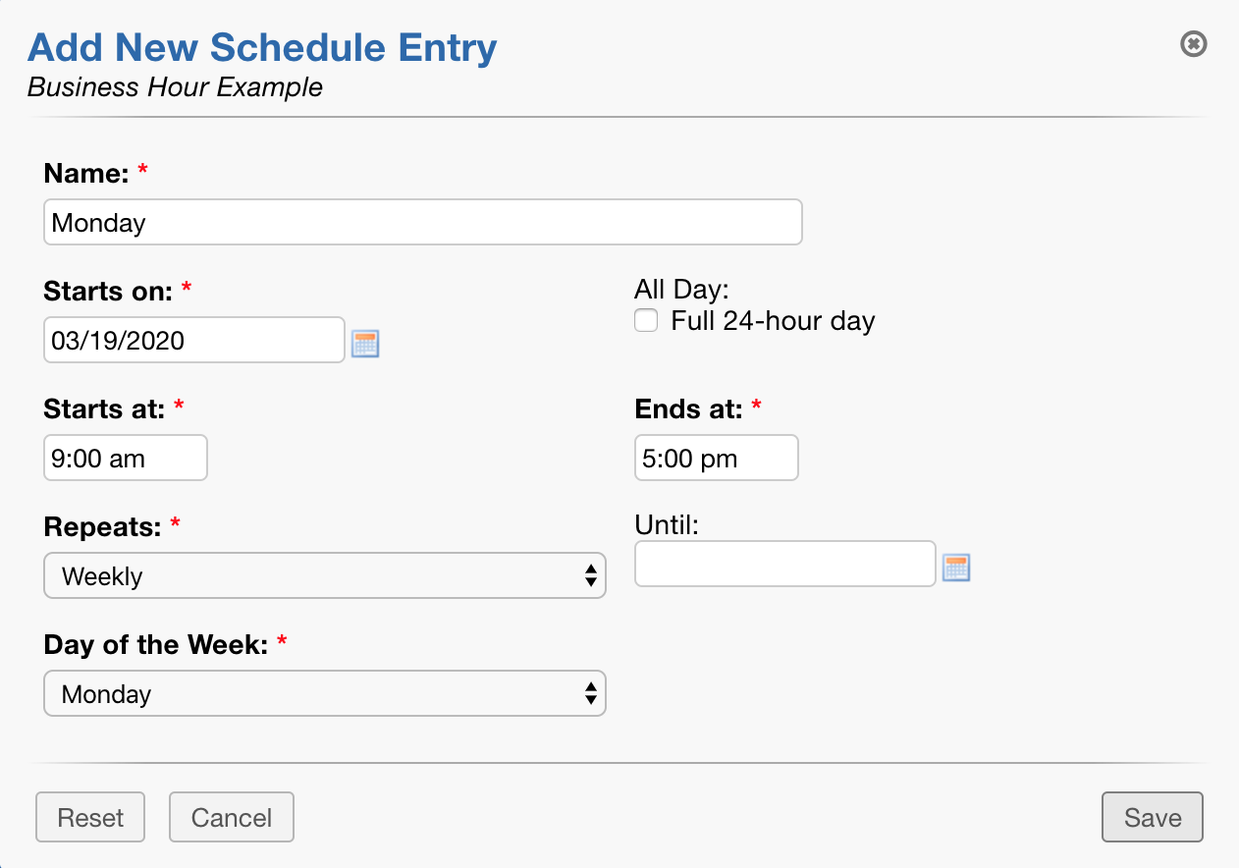
Task: Select the Starts at time field
Action: [125, 458]
